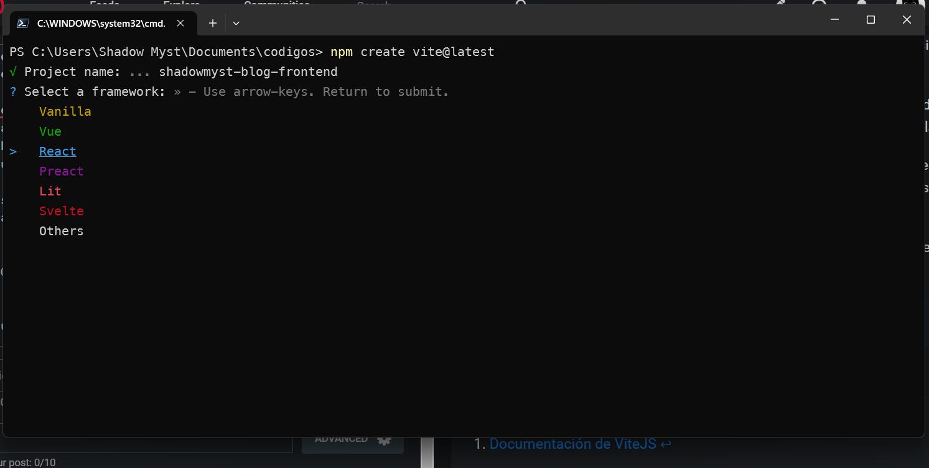The width and height of the screenshot is (929, 468).
Task: Open a new terminal tab
Action: pyautogui.click(x=213, y=24)
